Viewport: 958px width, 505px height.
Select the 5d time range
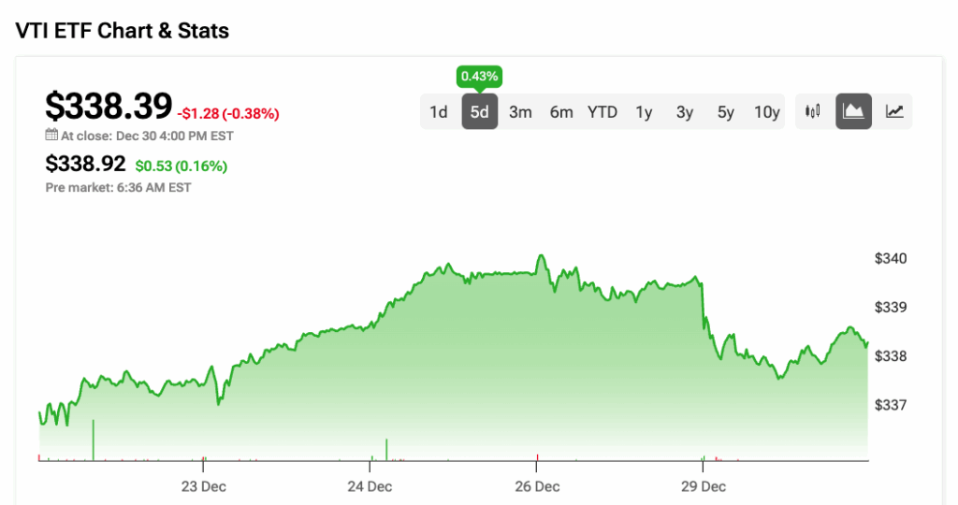pos(479,112)
